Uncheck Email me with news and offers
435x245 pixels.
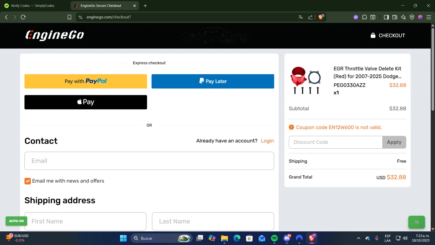[28, 181]
